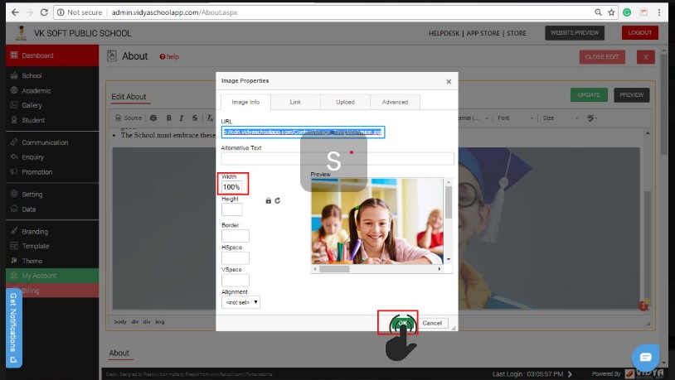This screenshot has height=380, width=675.
Task: Click the spell check toolbar icon
Action: [x=592, y=118]
